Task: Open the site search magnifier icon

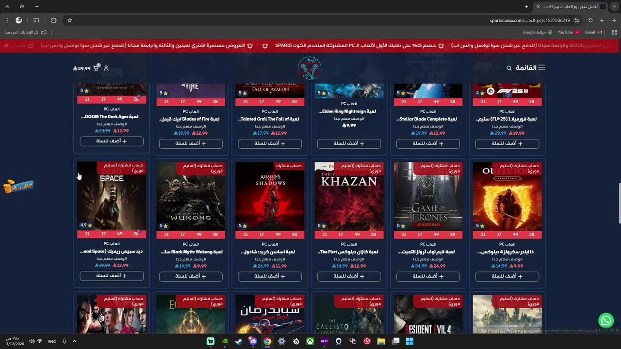Action: 509,68
